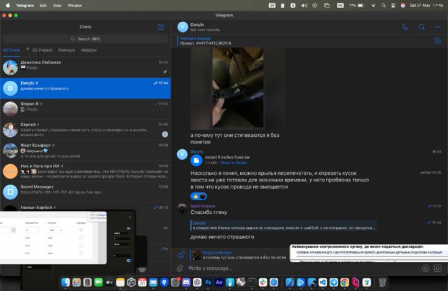The height and width of the screenshot is (291, 448).
Task: Click Danylo's name in the chat header
Action: 197,24
